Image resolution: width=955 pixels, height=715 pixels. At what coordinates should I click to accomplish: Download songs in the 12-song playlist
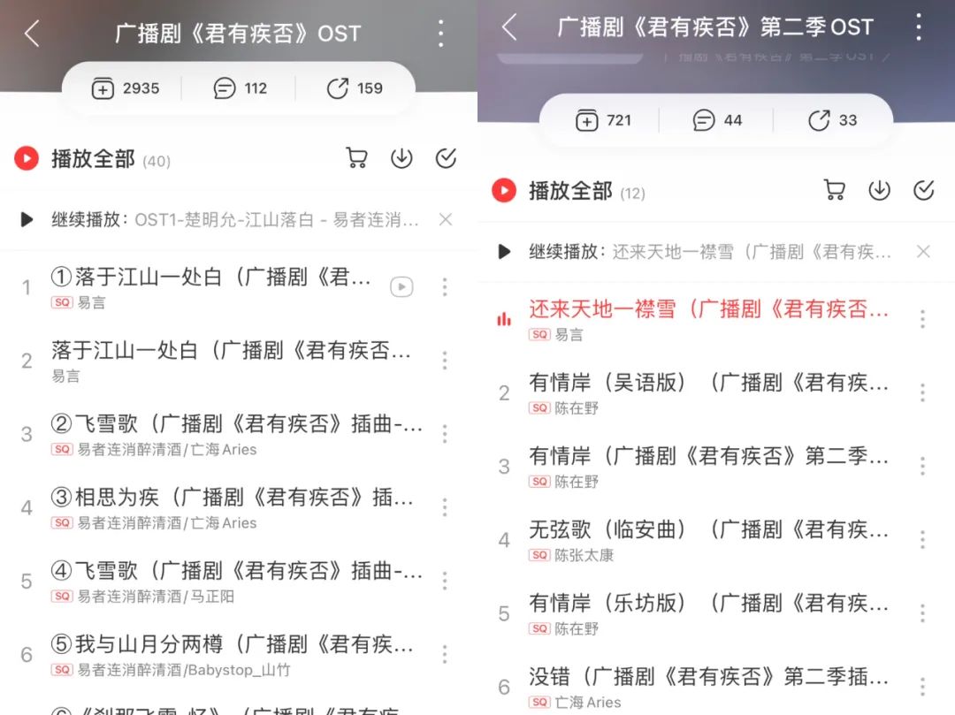(x=879, y=191)
